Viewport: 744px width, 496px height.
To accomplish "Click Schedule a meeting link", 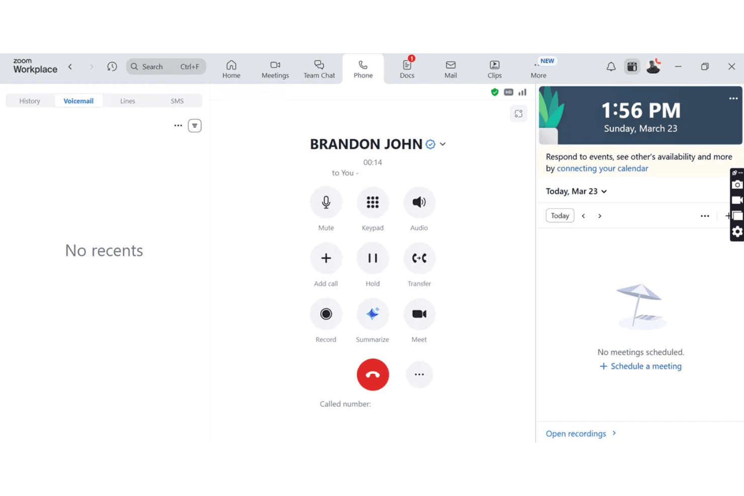I will click(641, 366).
